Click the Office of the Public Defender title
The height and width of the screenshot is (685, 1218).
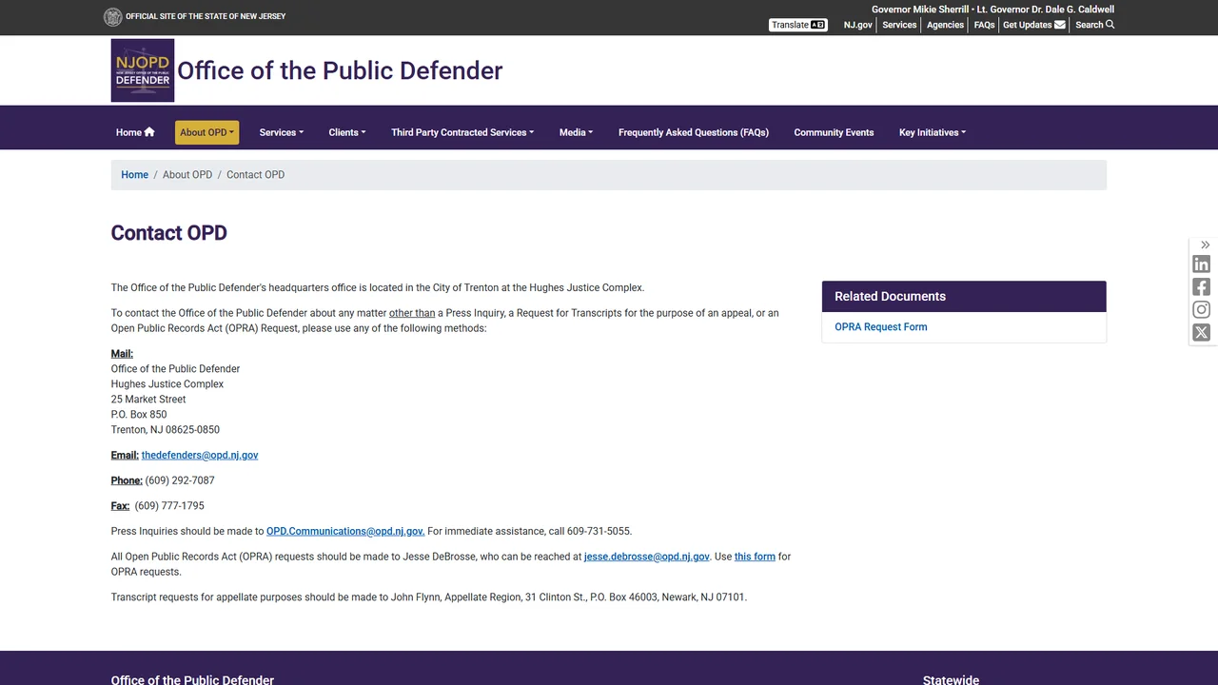click(x=340, y=70)
